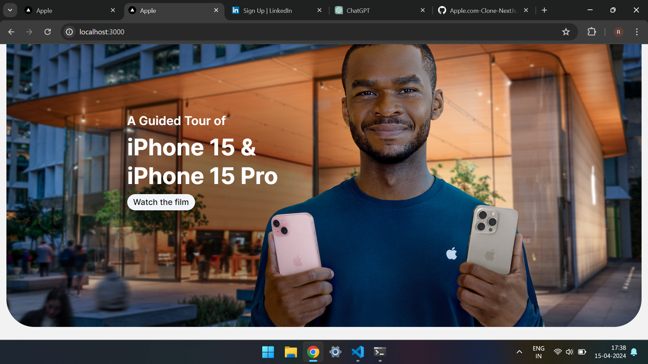Screen dimensions: 648x364
Task: Open the Wi-Fi network icon
Action: 558,352
